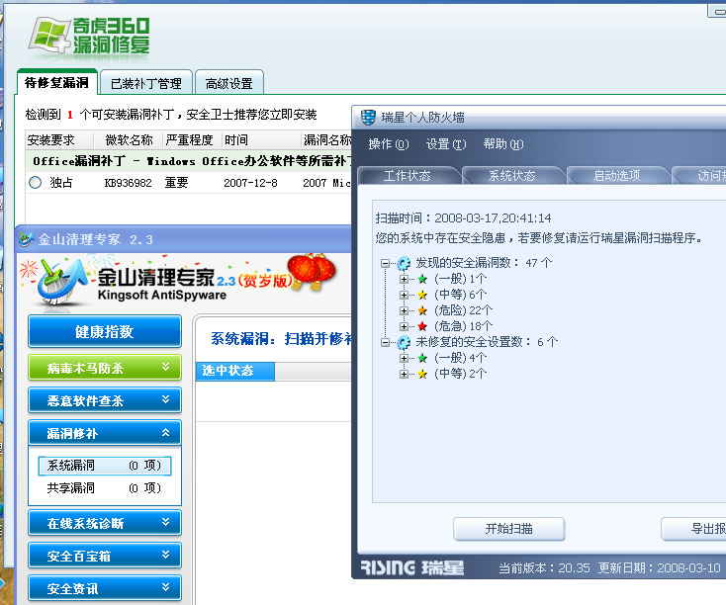The image size is (726, 605).
Task: Click the 当前版本: 20.35 status text
Action: (544, 568)
